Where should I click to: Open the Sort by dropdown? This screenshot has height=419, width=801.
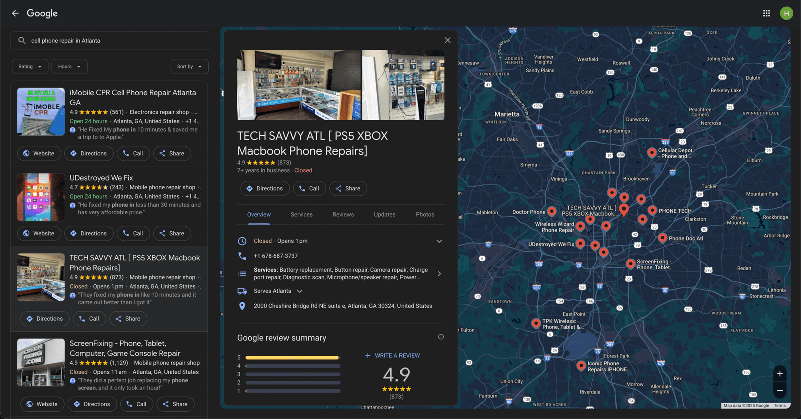(189, 67)
